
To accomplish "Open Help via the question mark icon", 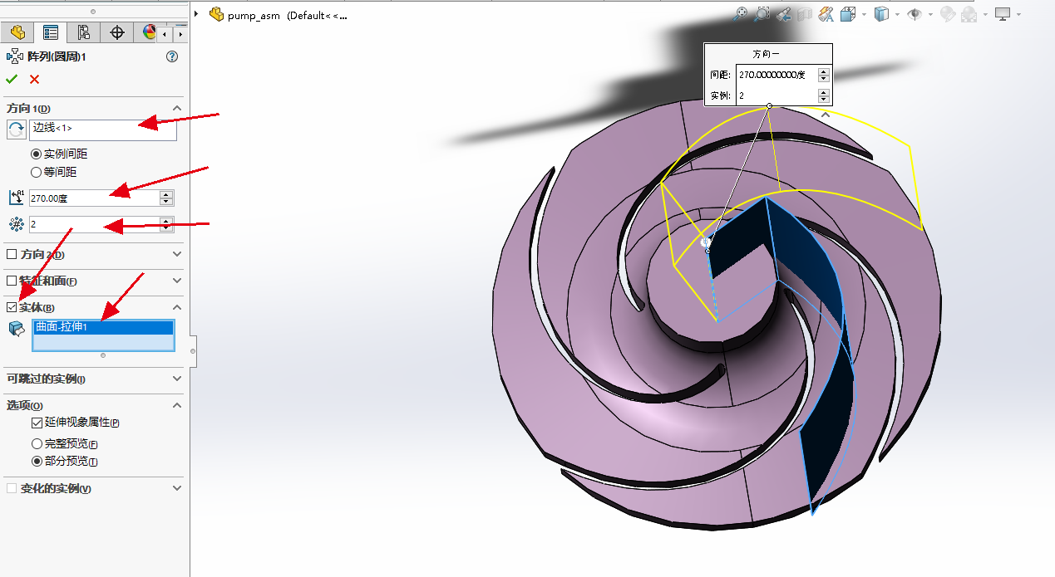I will pyautogui.click(x=172, y=56).
